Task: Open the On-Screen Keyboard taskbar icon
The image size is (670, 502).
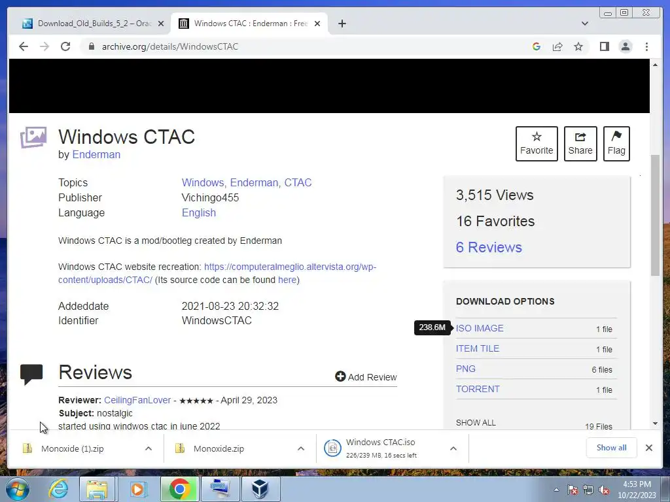Action: tap(220, 489)
